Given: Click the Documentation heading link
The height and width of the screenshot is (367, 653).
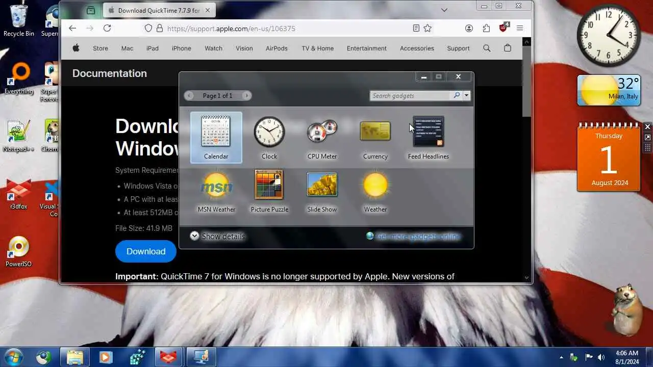Looking at the screenshot, I should click(x=110, y=73).
